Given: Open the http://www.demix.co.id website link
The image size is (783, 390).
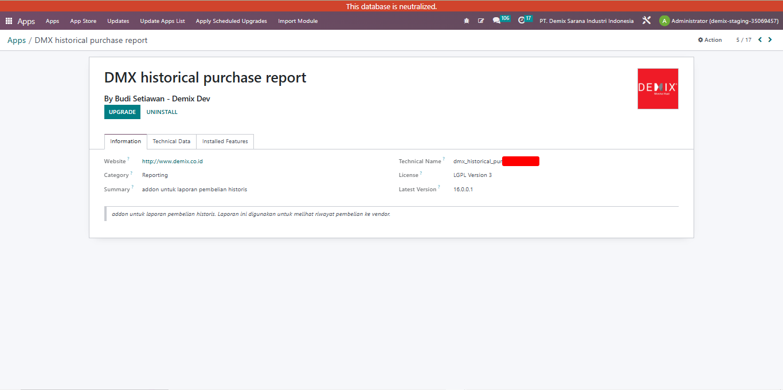Looking at the screenshot, I should (x=173, y=161).
